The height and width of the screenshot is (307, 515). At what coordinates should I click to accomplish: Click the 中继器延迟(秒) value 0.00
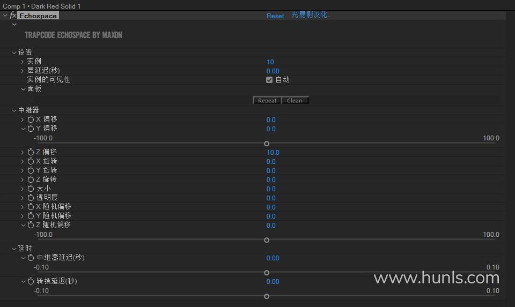tap(273, 258)
